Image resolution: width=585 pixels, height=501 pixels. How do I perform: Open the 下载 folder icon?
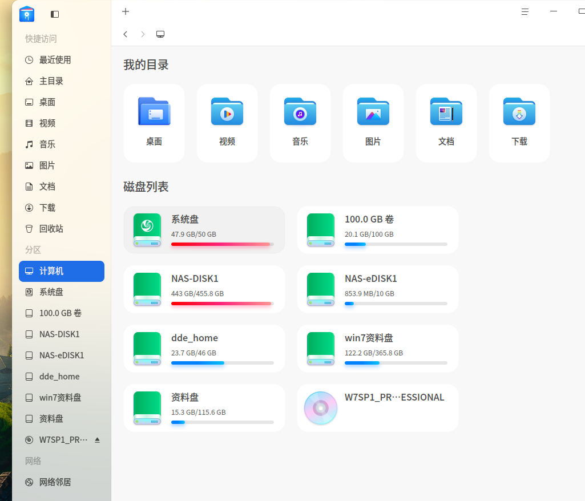pos(519,111)
